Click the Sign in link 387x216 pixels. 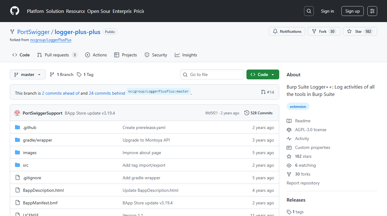(x=327, y=11)
